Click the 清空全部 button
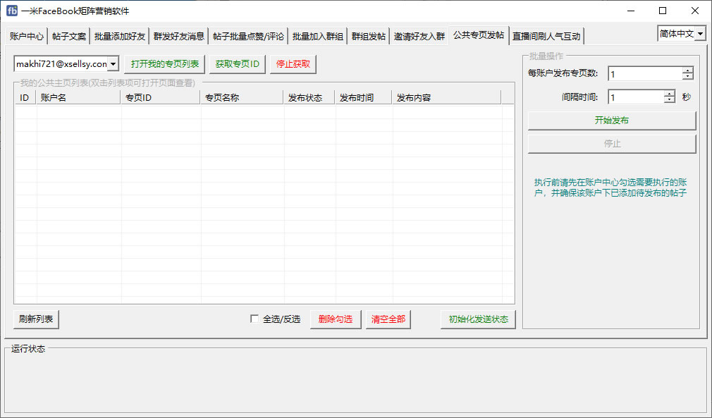 coord(388,319)
